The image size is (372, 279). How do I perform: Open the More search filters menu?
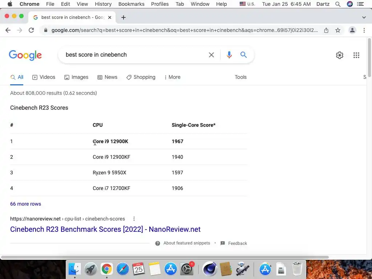coord(173,77)
